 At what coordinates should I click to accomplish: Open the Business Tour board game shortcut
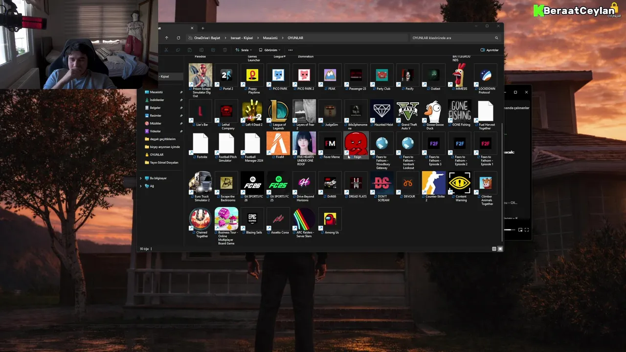tap(226, 226)
